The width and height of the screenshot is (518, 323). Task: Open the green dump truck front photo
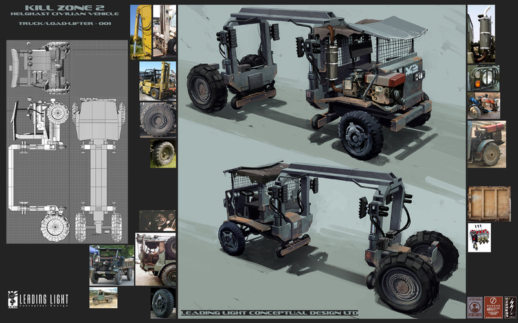111,266
